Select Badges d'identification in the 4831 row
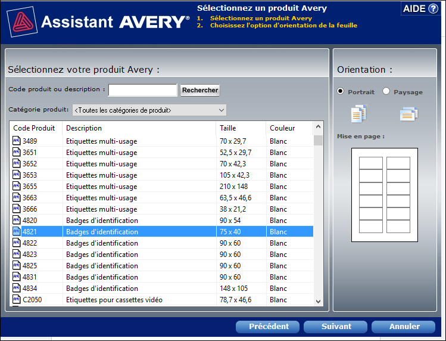The height and width of the screenshot is (341, 446). point(102,277)
